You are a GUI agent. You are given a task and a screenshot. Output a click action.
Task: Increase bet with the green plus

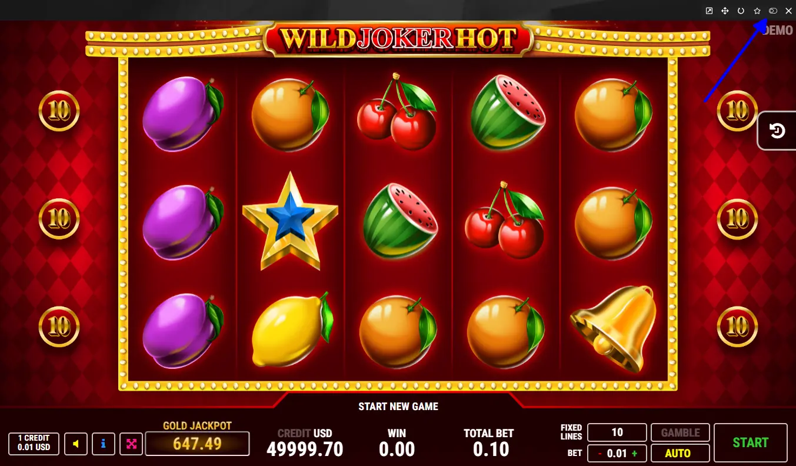click(635, 454)
